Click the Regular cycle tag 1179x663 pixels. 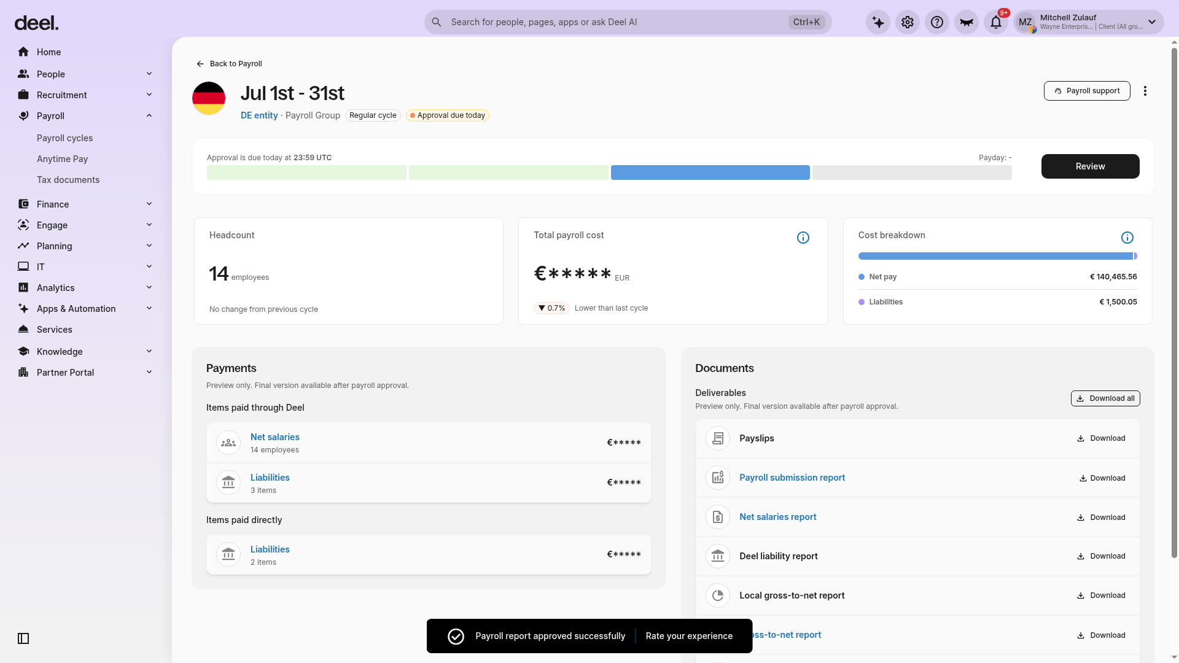pyautogui.click(x=373, y=115)
